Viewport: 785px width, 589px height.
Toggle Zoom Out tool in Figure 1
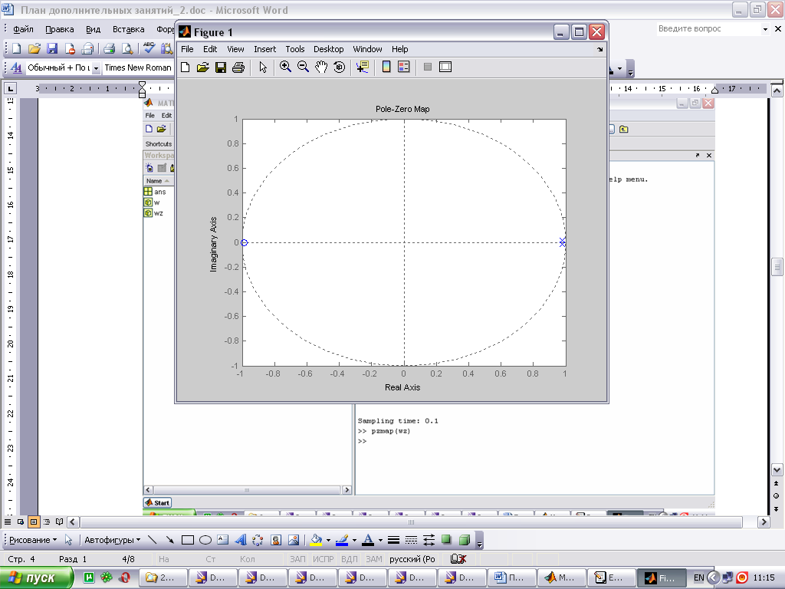[304, 67]
